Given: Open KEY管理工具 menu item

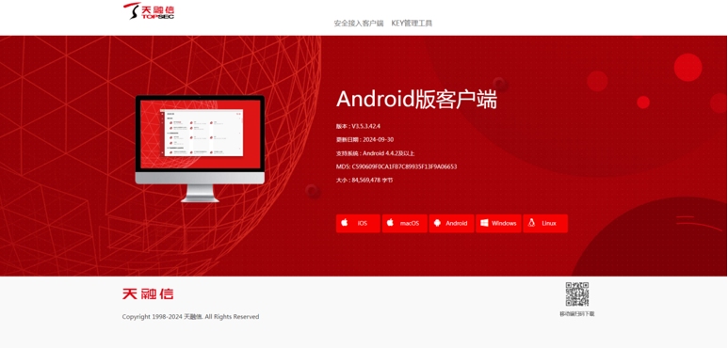Looking at the screenshot, I should pyautogui.click(x=412, y=24).
